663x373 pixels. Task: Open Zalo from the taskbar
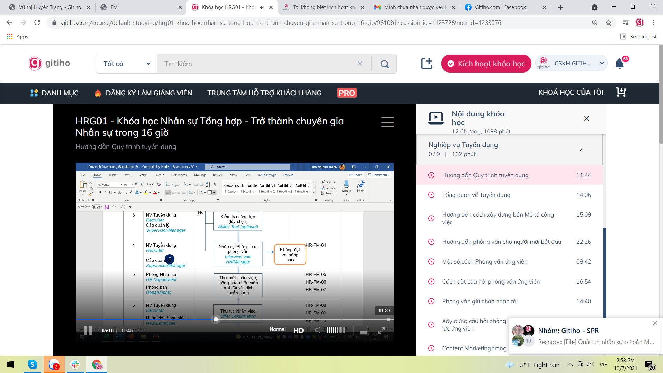[54, 364]
